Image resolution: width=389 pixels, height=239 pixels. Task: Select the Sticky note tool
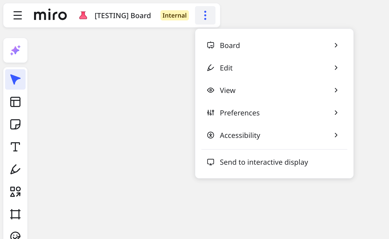15,124
